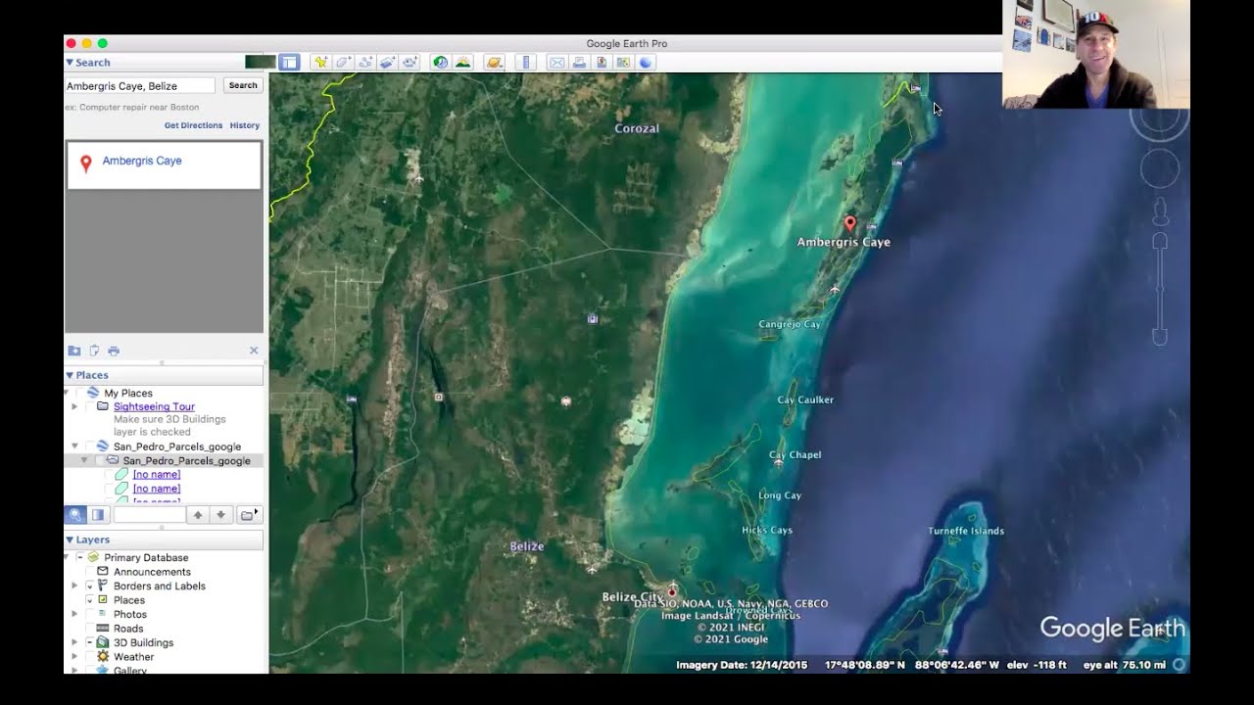Open the search History link
Viewport: 1254px width, 705px height.
[245, 125]
